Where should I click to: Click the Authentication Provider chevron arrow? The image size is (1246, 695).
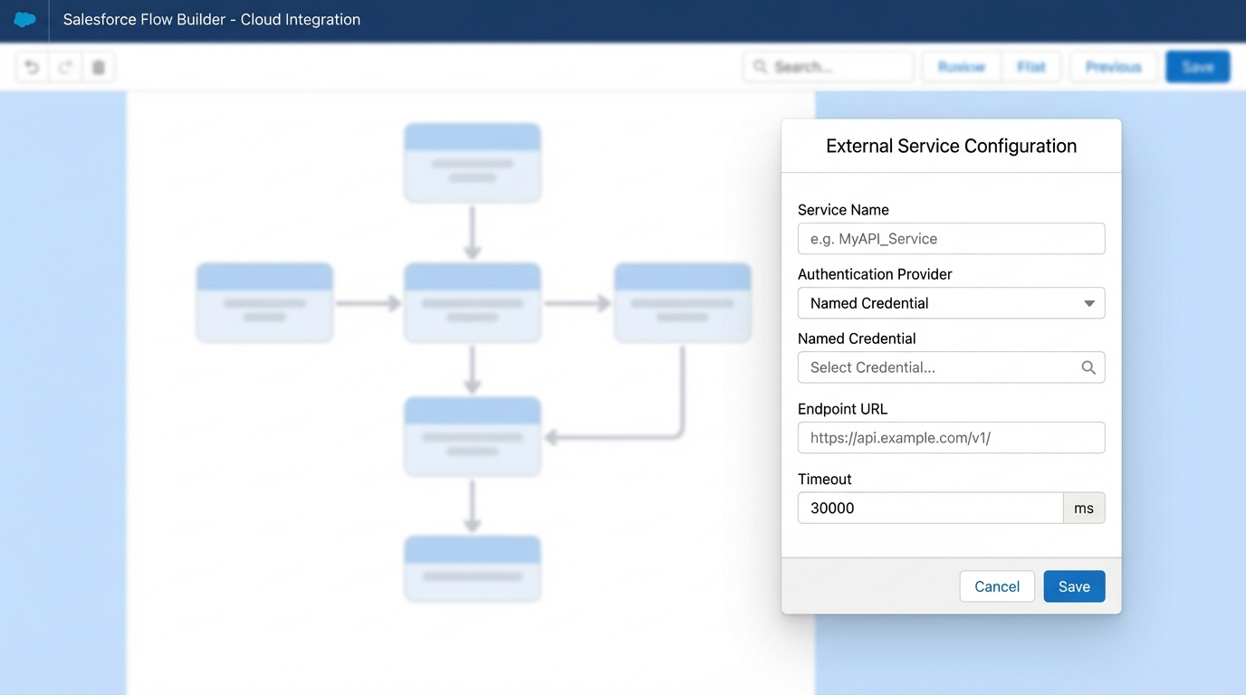click(1089, 303)
